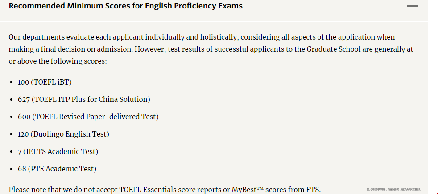Click the Recommended Minimum Scores heading

(126, 6)
